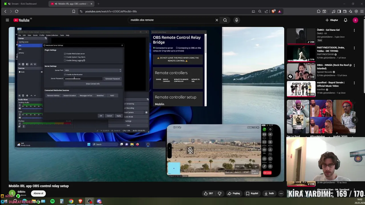Open options for the INNA INNdiA video

coord(354,65)
